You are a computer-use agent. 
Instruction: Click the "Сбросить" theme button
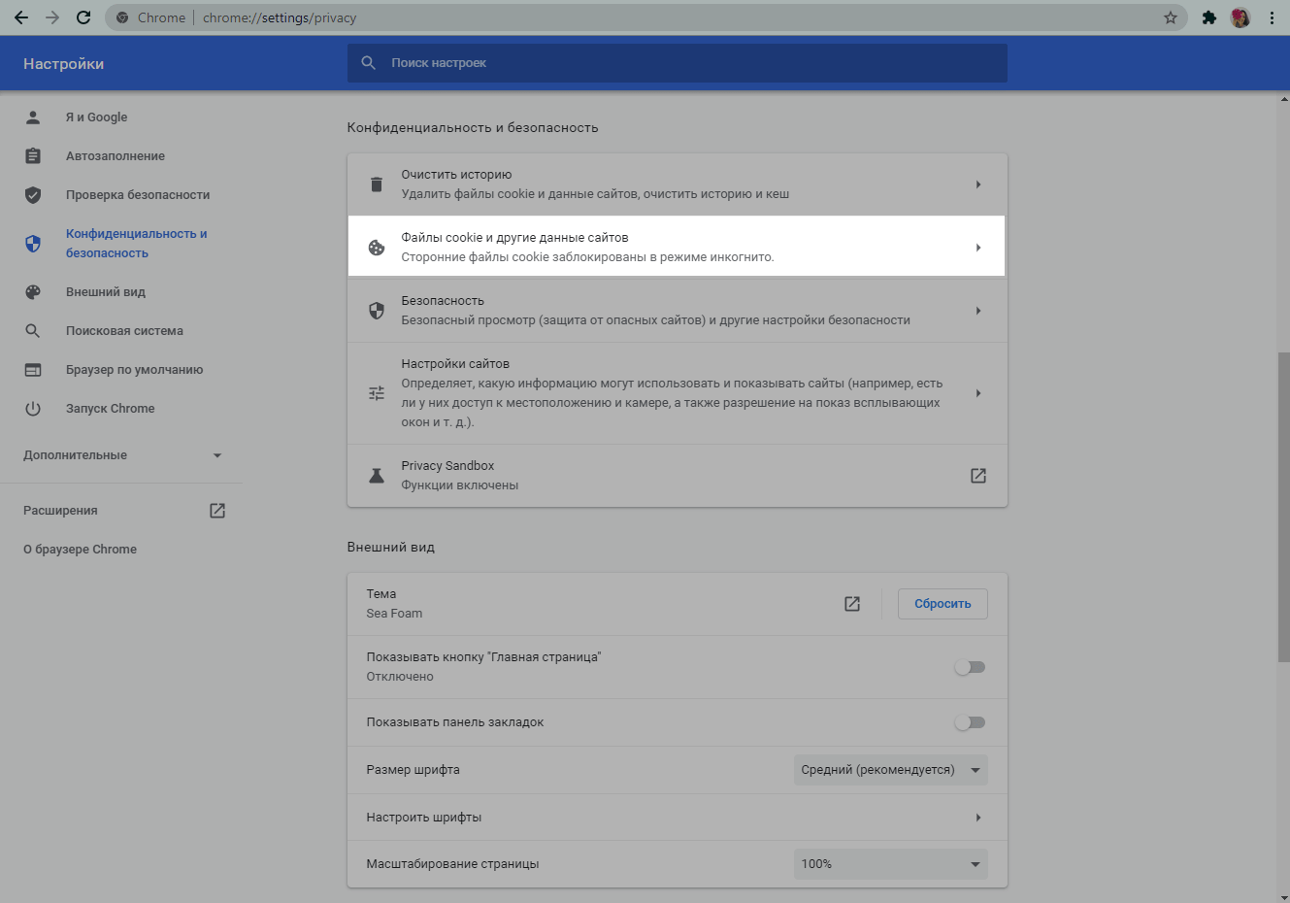(x=942, y=604)
